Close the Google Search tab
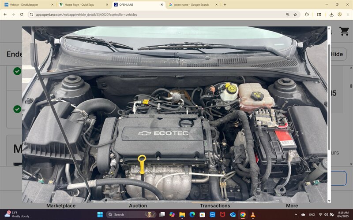This screenshot has width=353, height=220. pos(216,4)
